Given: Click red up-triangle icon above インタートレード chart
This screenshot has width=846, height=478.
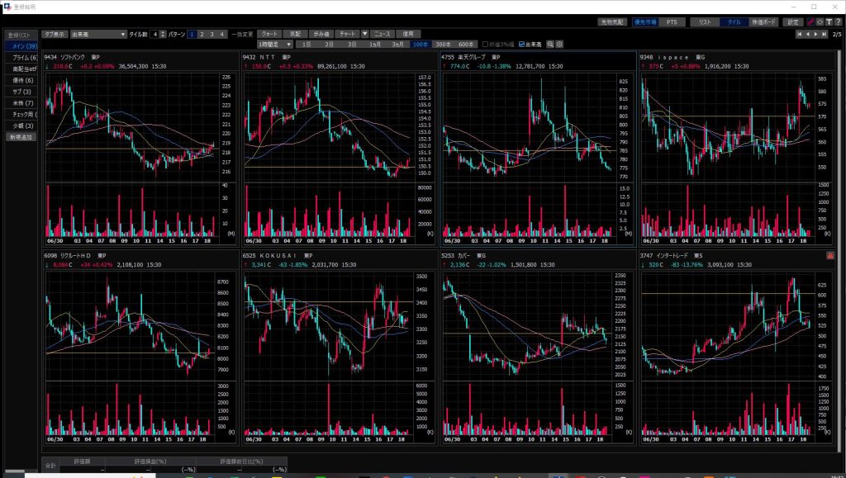Looking at the screenshot, I should (830, 256).
